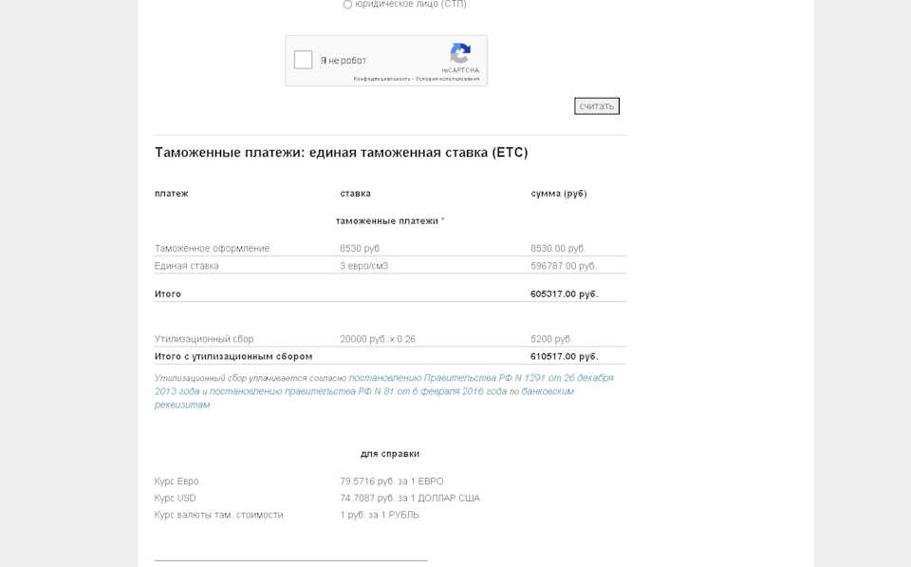This screenshot has height=567, width=911.
Task: Click the 79.5716 руб. за 1 ЕВРО value
Action: point(392,482)
